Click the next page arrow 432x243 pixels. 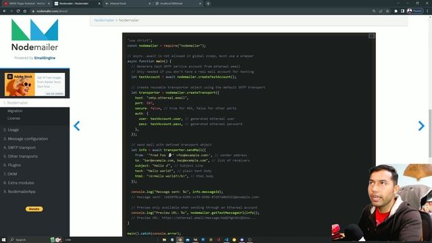pos(421,126)
